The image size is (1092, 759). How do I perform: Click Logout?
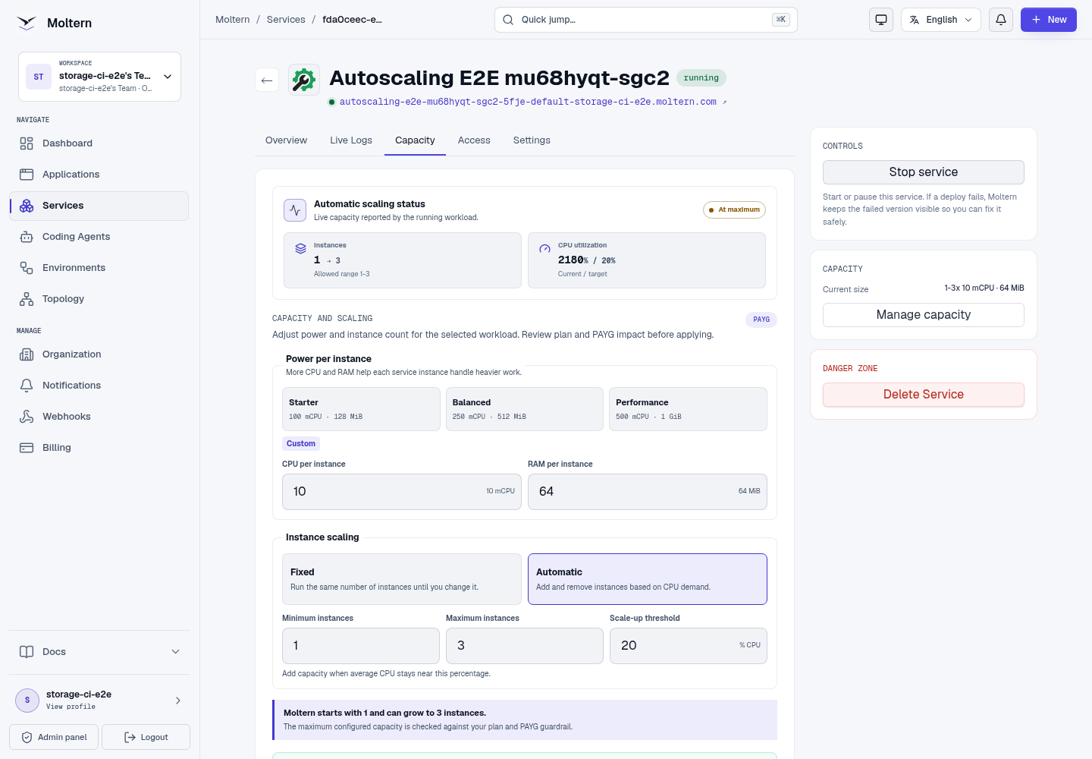point(146,737)
